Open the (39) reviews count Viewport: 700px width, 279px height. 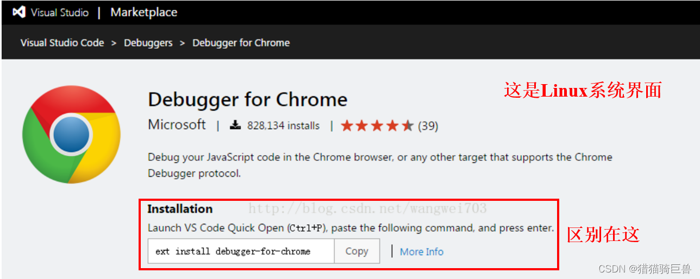pyautogui.click(x=428, y=126)
